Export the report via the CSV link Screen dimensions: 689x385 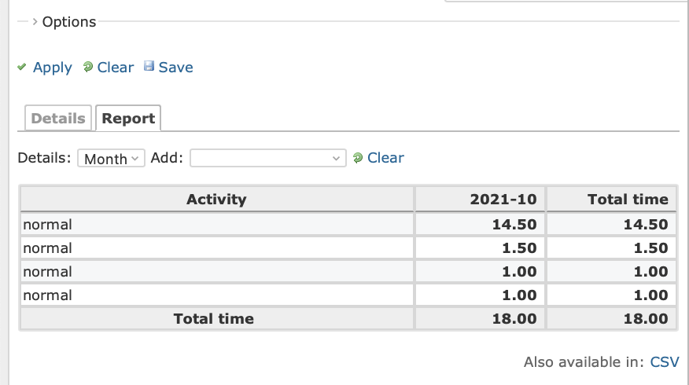[x=665, y=362]
